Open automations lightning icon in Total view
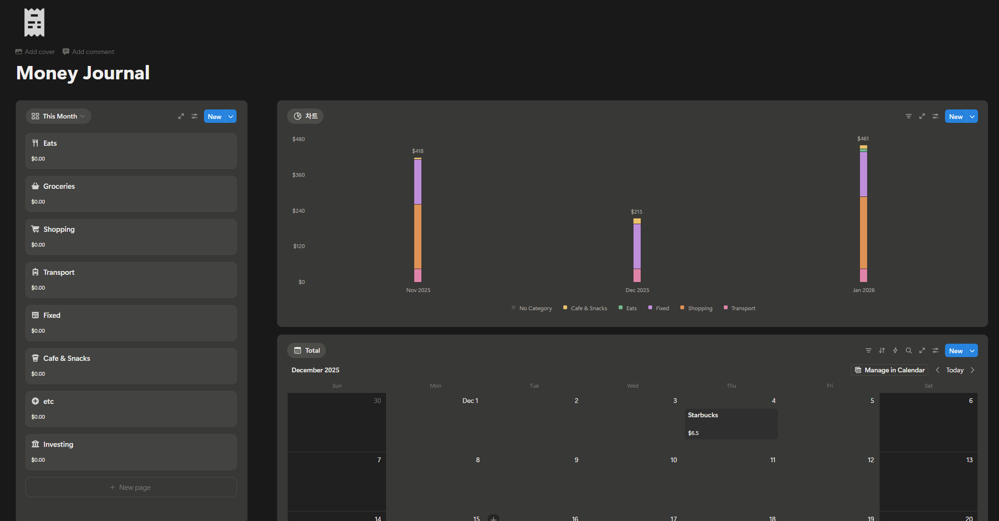999x521 pixels. pos(895,350)
